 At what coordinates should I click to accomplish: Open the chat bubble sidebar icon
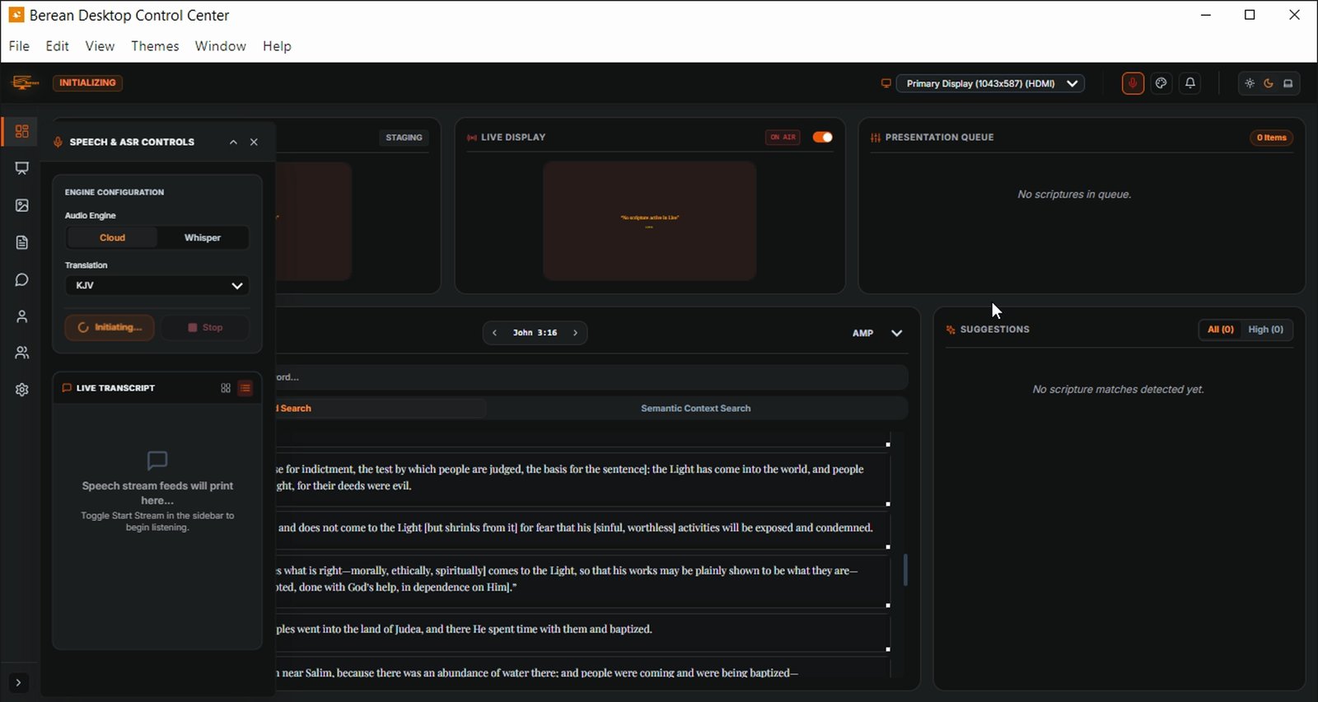coord(22,280)
